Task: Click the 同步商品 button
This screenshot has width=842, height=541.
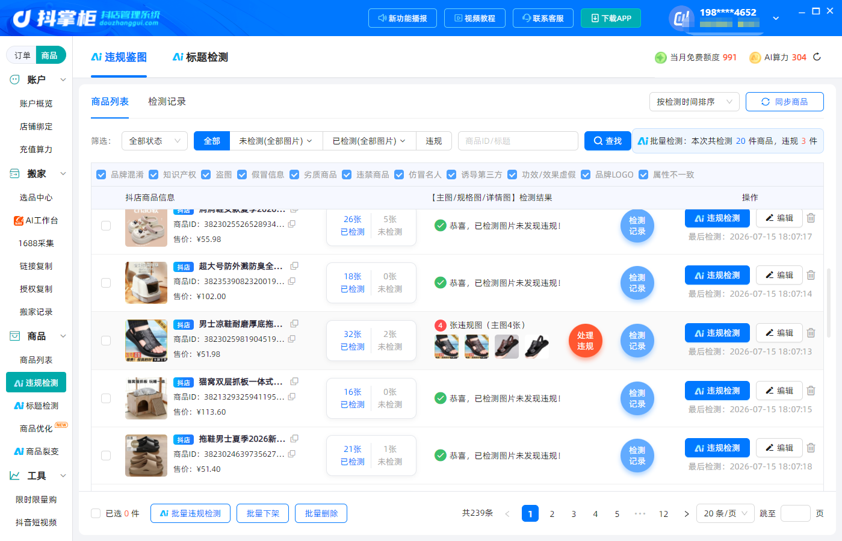Action: coord(784,102)
